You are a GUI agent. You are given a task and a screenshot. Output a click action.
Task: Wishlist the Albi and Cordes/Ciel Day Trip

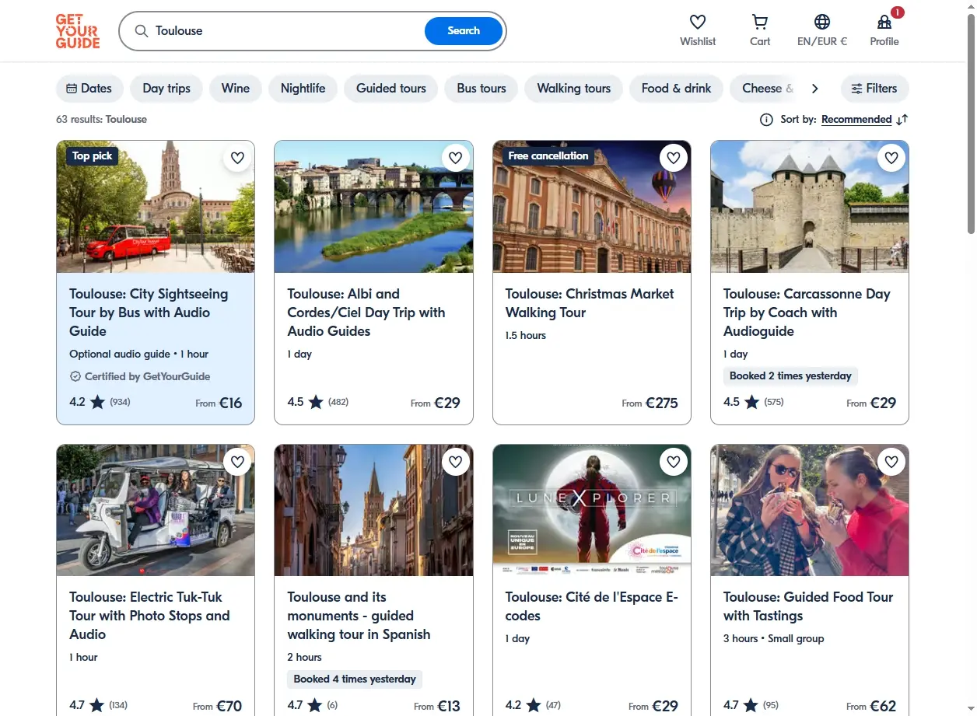(x=456, y=158)
